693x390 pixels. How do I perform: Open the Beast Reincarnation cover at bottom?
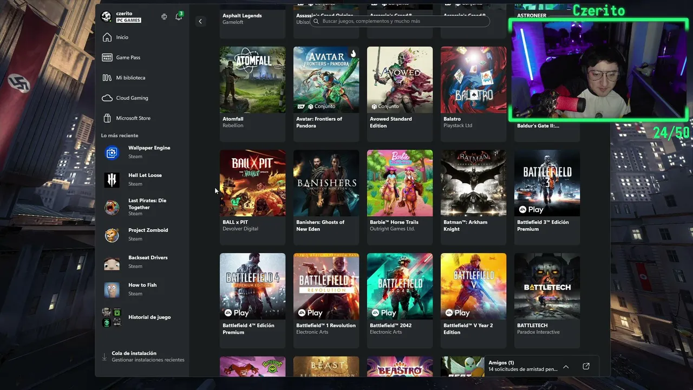pos(326,367)
